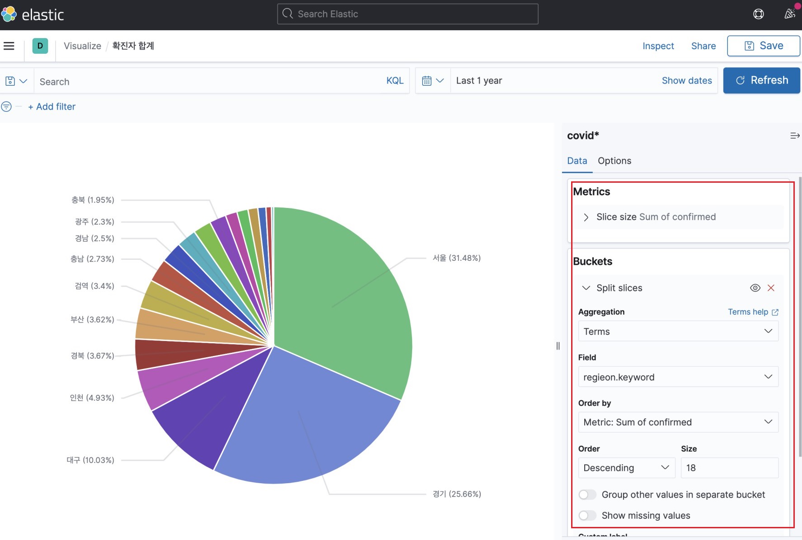
Task: Open the hamburger navigation menu
Action: click(x=9, y=46)
